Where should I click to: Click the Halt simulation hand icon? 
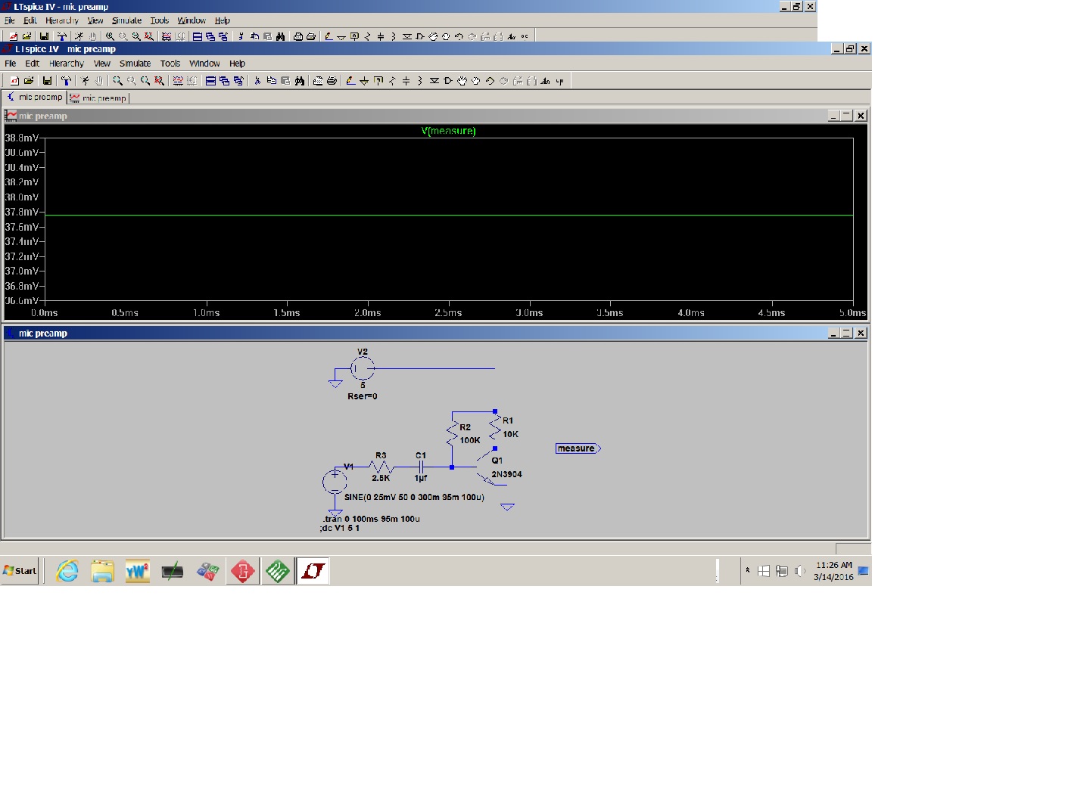(98, 81)
